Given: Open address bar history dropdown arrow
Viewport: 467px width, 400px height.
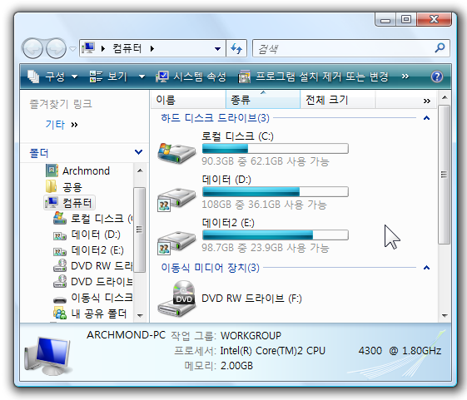Looking at the screenshot, I should point(218,48).
